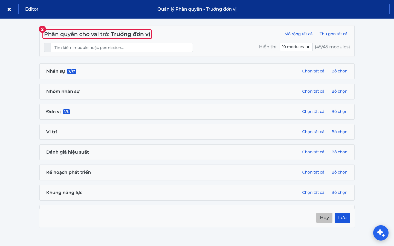
Task: Click the search icon box beside the input
Action: 48,47
